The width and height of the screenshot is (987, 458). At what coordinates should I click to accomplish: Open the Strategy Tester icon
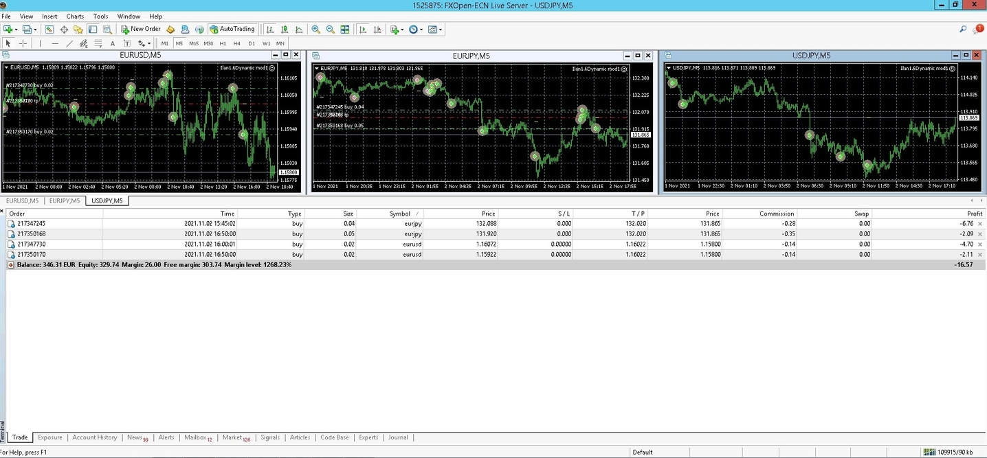107,29
